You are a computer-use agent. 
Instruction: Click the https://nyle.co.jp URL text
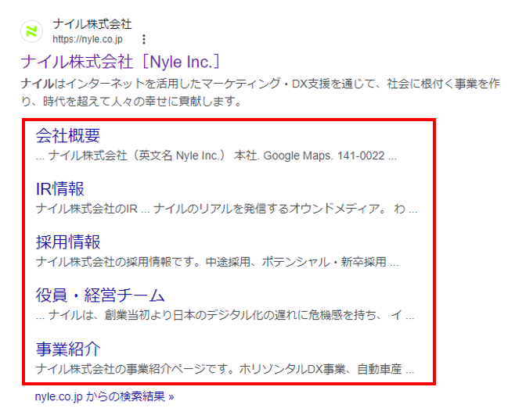click(x=88, y=39)
